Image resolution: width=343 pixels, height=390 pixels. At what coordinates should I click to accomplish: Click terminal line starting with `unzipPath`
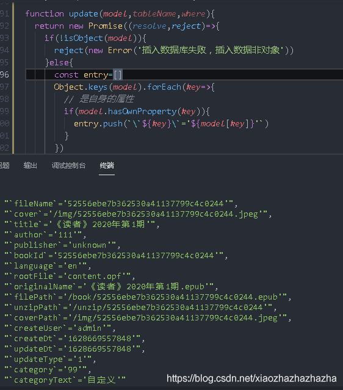coord(140,308)
